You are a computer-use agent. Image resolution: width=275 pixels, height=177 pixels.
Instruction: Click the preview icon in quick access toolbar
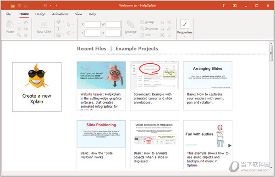[45, 6]
